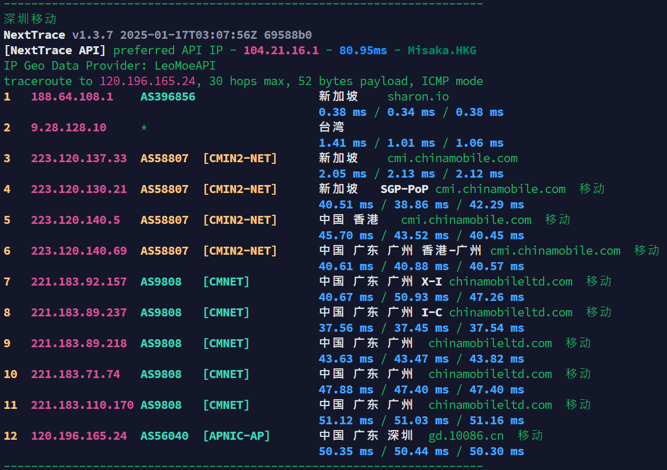The width and height of the screenshot is (667, 470).
Task: Click Misaka.HKG node name
Action: pyautogui.click(x=442, y=50)
